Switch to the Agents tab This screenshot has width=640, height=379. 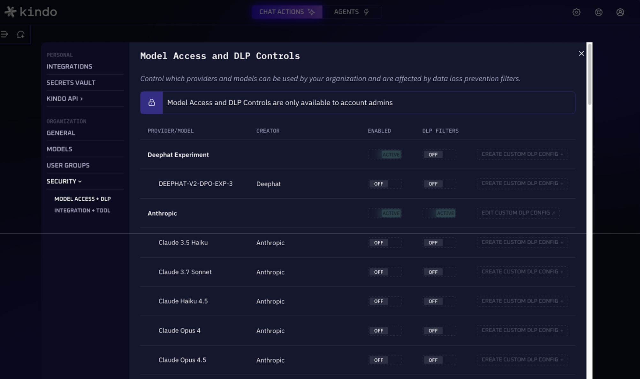point(352,12)
